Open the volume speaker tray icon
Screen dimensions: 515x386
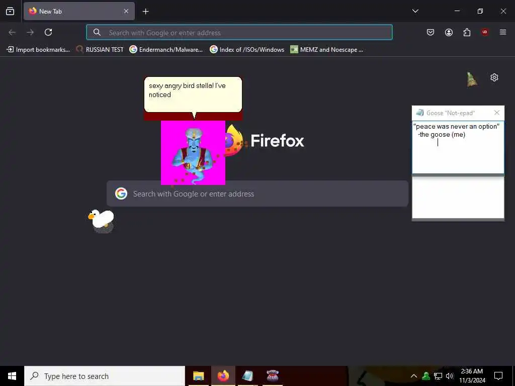point(450,376)
